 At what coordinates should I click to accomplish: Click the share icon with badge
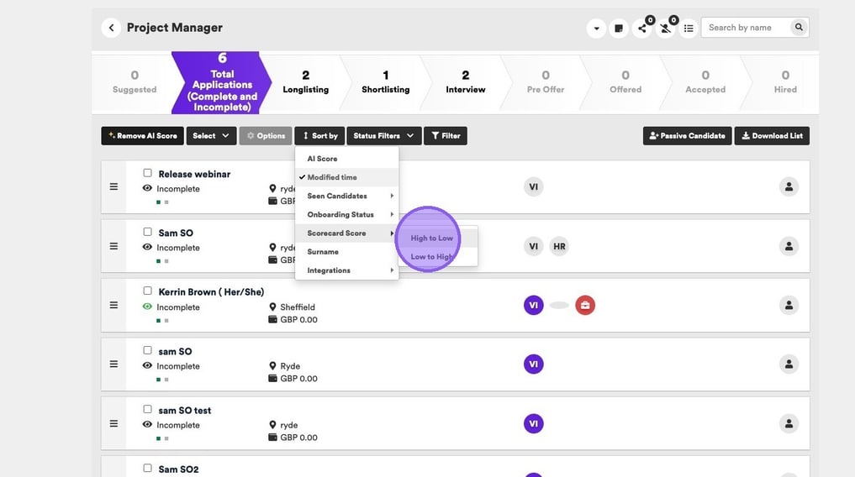coord(642,28)
